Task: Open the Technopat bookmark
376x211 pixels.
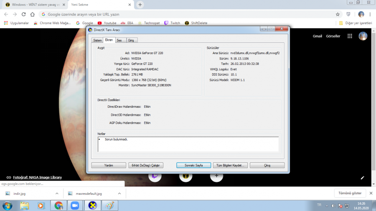Action: 149,23
